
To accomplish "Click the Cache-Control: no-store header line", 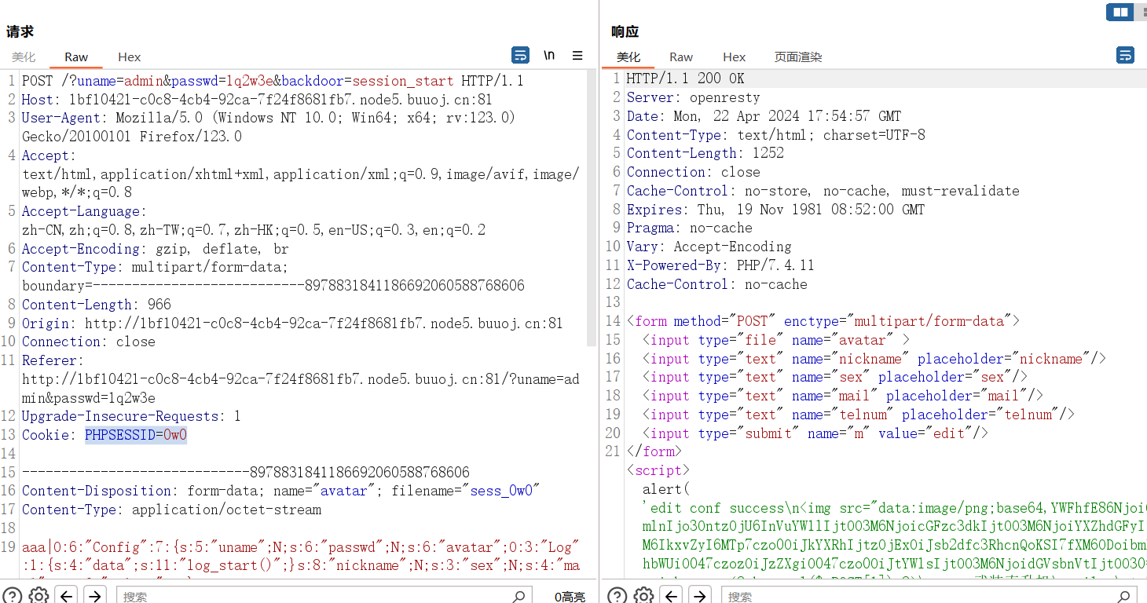I will pyautogui.click(x=823, y=191).
